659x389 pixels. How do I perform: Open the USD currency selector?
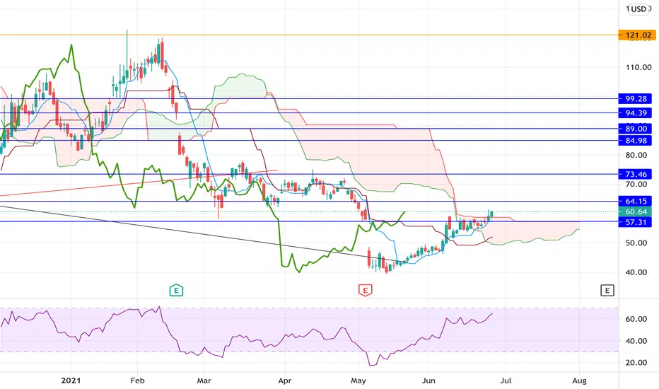638,8
